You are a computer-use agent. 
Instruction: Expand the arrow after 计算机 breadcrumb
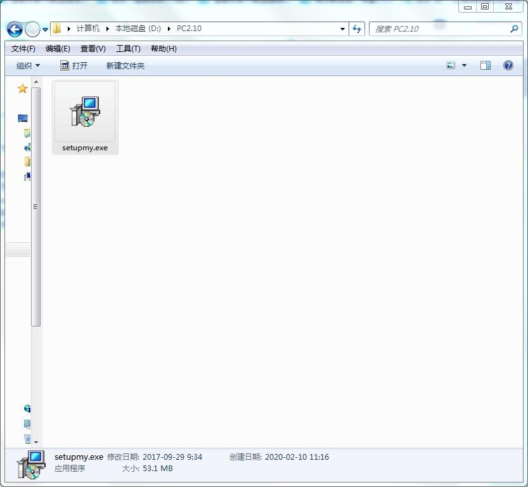click(107, 29)
